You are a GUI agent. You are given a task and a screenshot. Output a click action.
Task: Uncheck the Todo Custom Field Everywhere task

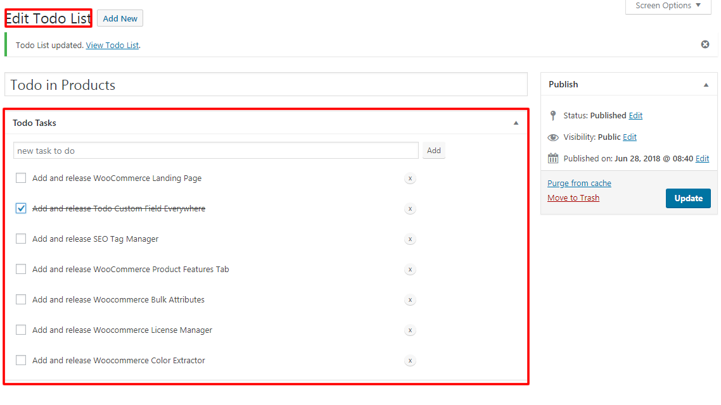click(21, 208)
